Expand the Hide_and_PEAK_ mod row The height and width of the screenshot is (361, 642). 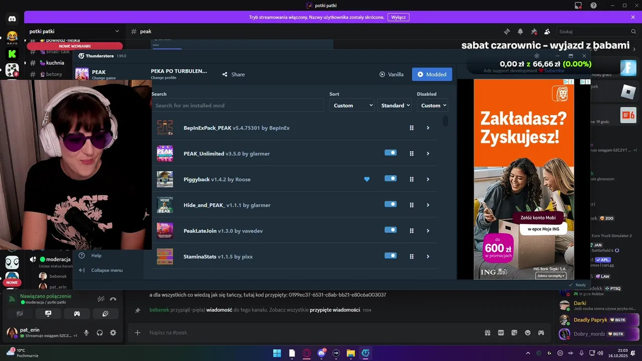(x=428, y=205)
